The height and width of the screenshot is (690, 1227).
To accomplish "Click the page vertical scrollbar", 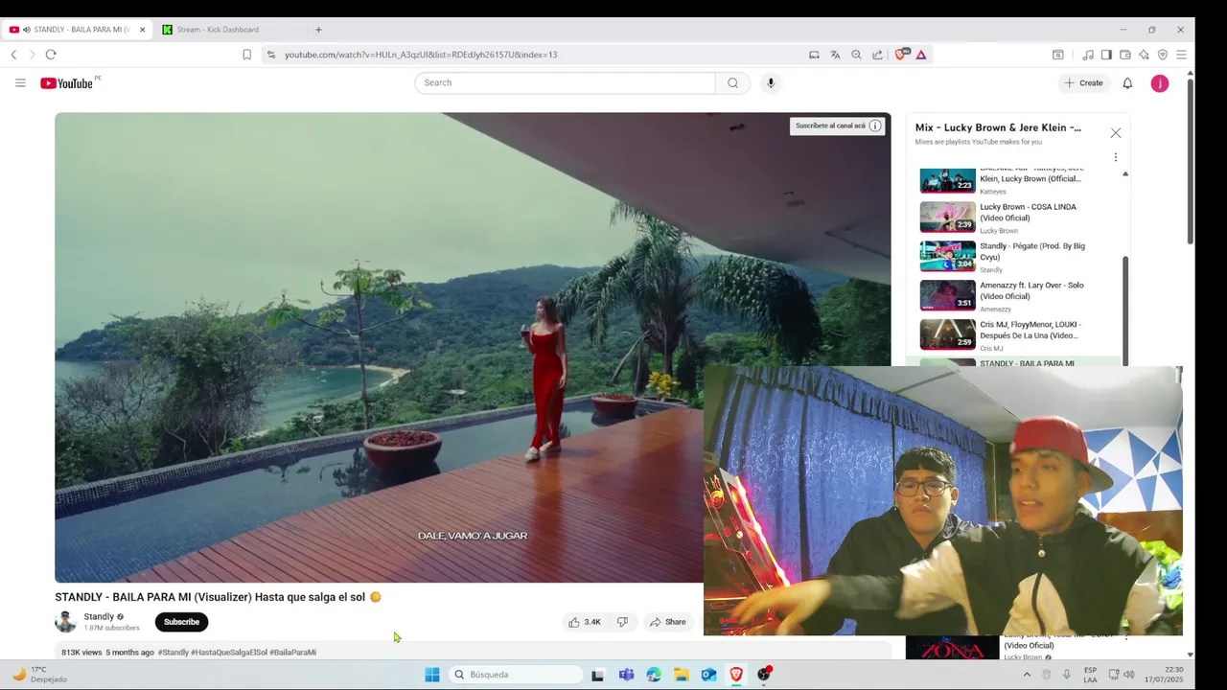I will pyautogui.click(x=1191, y=163).
